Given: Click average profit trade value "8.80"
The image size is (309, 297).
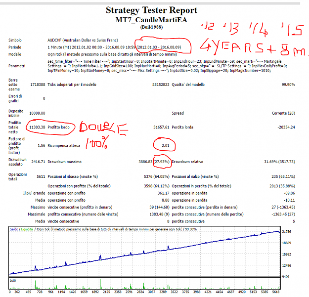Looking at the screenshot, I should [x=166, y=200].
